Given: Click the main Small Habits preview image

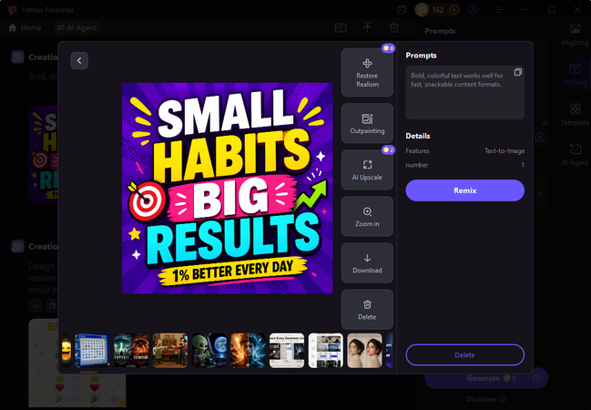Looking at the screenshot, I should click(x=228, y=189).
